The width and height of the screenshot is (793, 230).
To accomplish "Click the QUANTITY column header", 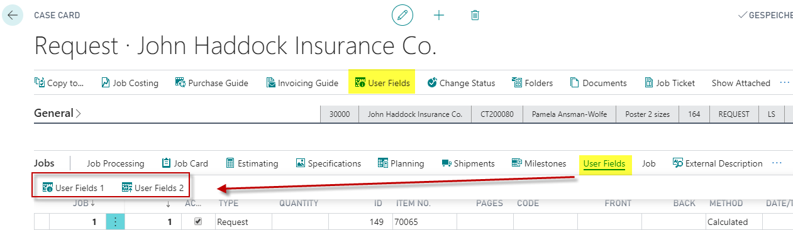I will pos(299,203).
